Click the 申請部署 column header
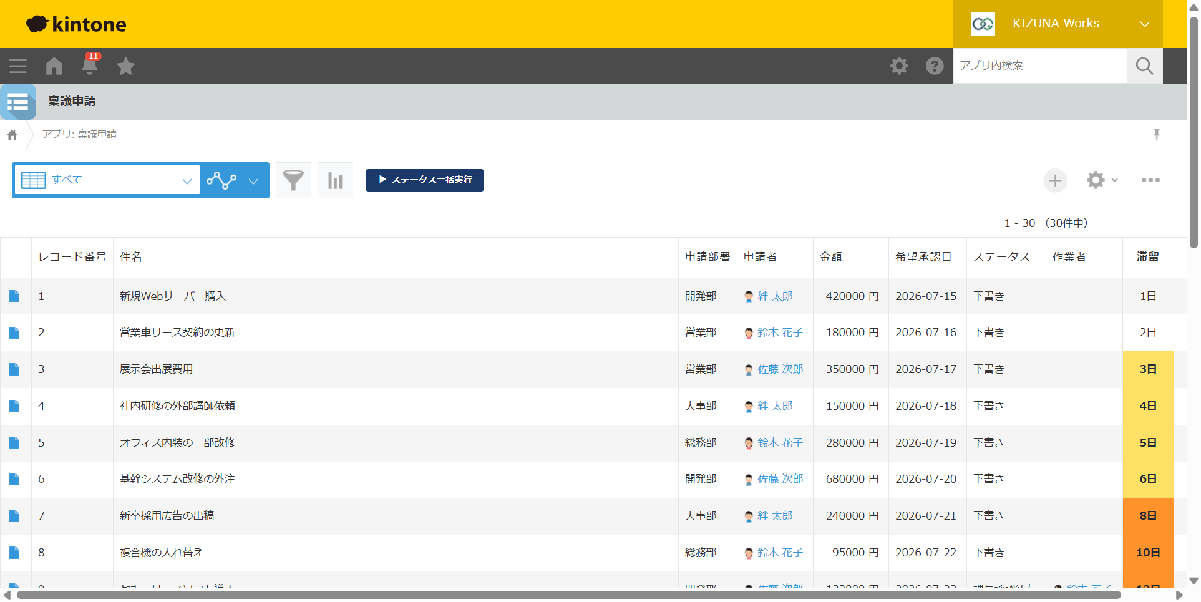The width and height of the screenshot is (1201, 602). (707, 257)
